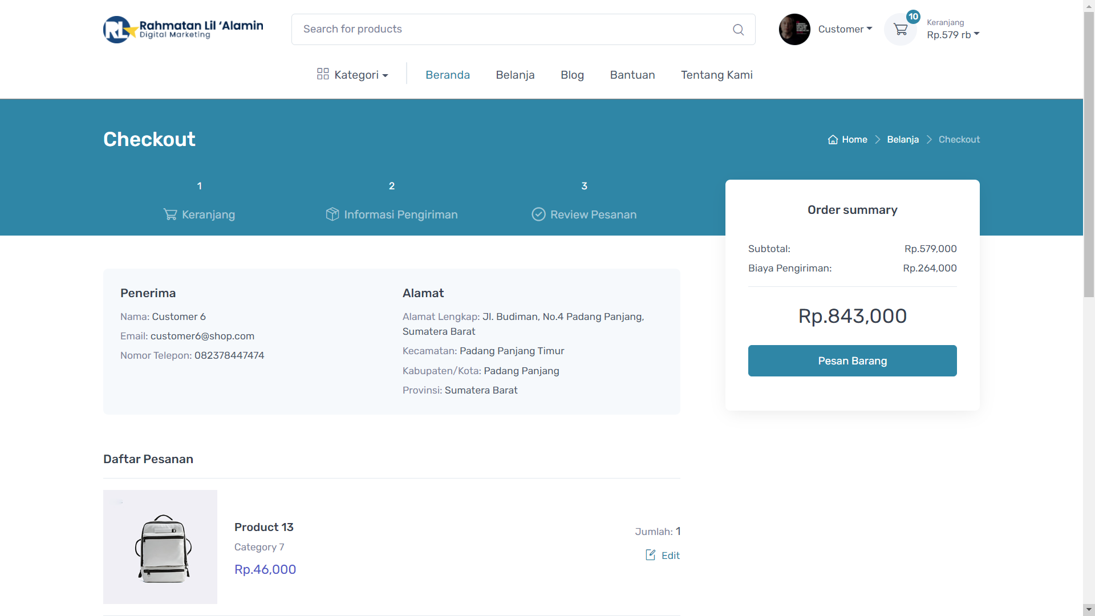
Task: Click the Belanja breadcrumb link
Action: (x=903, y=140)
